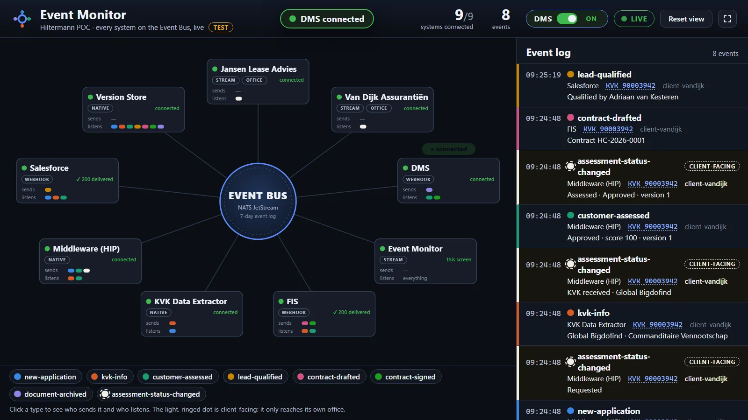The height and width of the screenshot is (420, 748).
Task: Filter by kvk-info event type
Action: pyautogui.click(x=110, y=377)
